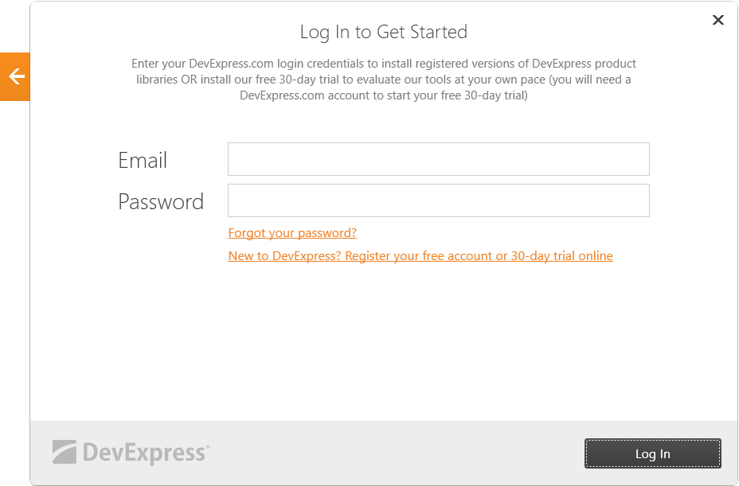Click the DevExpress wordmark text in footer
The width and height of the screenshot is (739, 486).
[x=145, y=453]
